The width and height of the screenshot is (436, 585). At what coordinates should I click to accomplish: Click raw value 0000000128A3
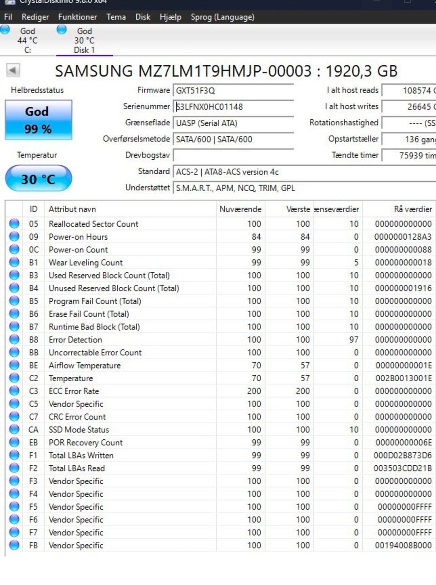point(403,236)
